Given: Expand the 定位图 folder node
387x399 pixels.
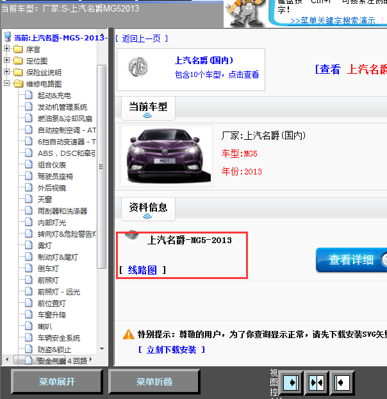Looking at the screenshot, I should click(7, 60).
